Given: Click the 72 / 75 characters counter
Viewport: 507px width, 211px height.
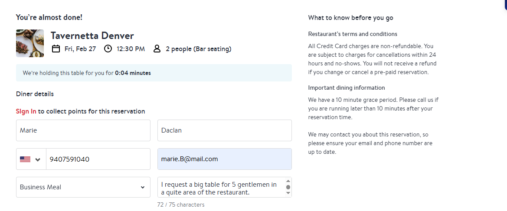Looking at the screenshot, I should 181,205.
